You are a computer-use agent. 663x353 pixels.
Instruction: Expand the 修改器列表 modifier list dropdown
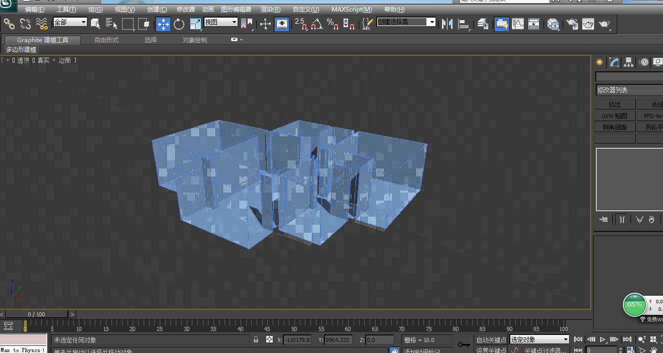[x=629, y=90]
